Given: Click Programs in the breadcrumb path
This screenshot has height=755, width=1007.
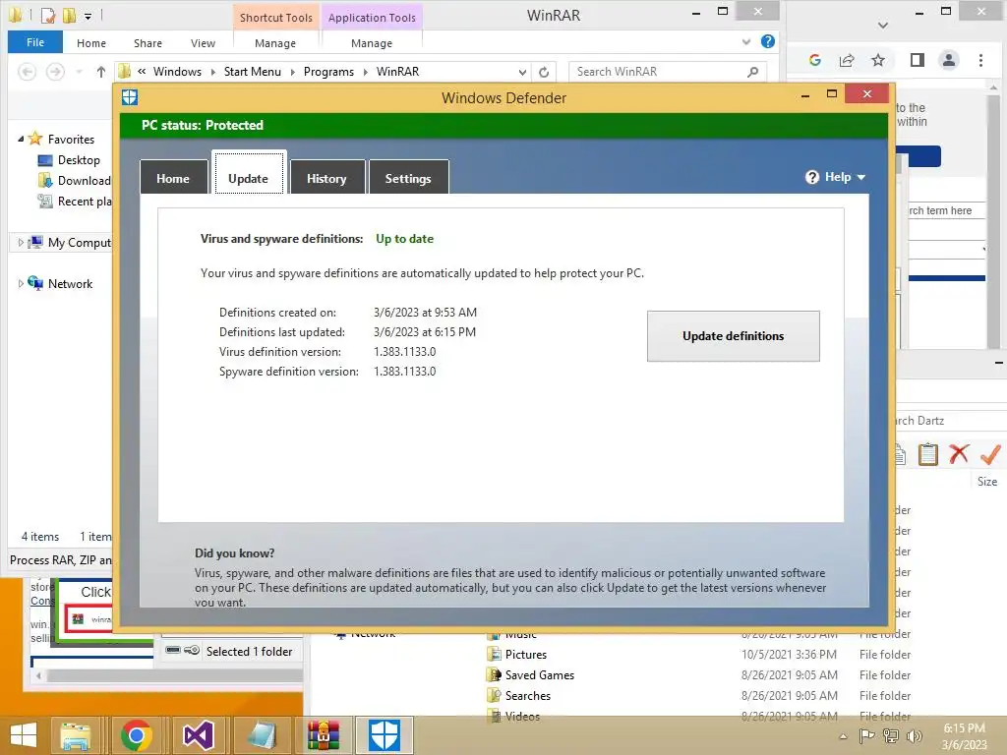Looking at the screenshot, I should click(328, 71).
